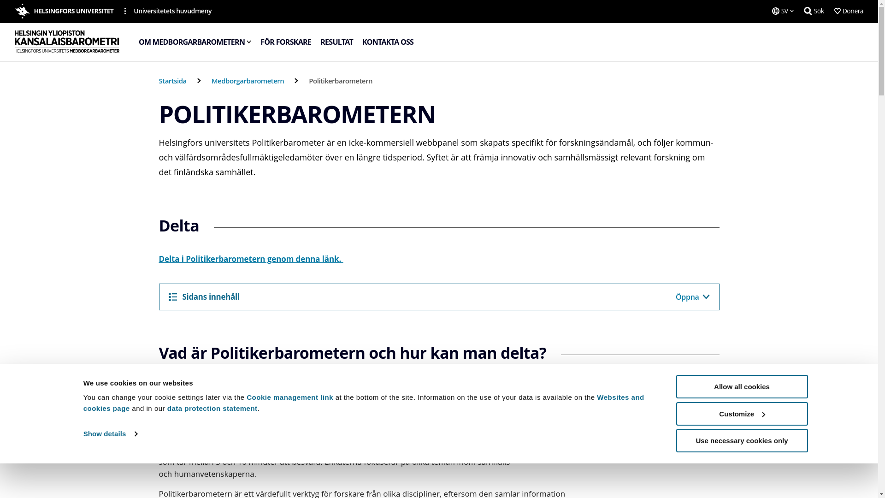The image size is (885, 498).
Task: Click the heart icon beside Donera
Action: [838, 11]
